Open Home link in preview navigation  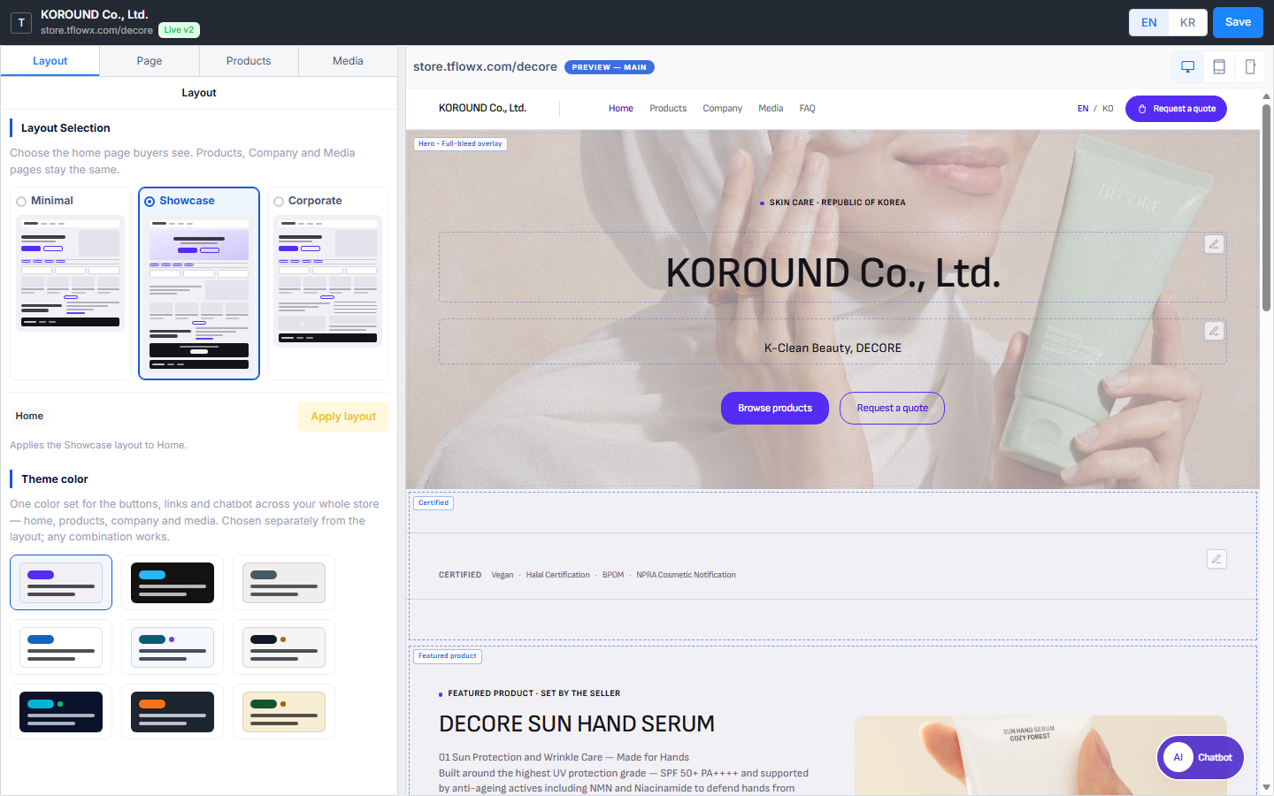point(621,109)
